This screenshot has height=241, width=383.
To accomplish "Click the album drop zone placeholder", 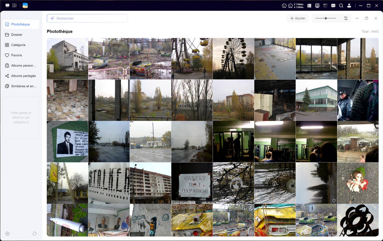I will (x=21, y=117).
